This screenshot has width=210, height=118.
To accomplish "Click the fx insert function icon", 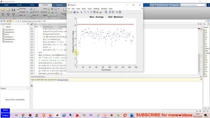I will [52, 9].
